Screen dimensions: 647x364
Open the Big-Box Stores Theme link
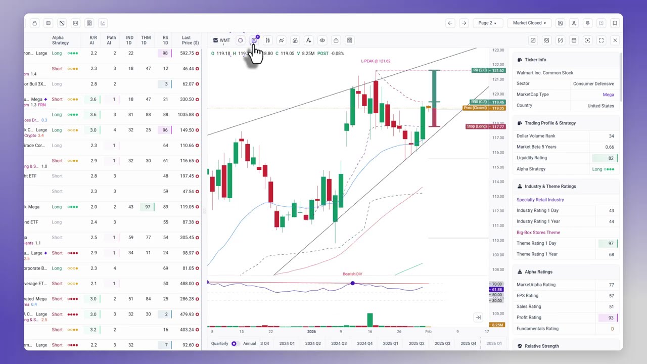(x=538, y=233)
